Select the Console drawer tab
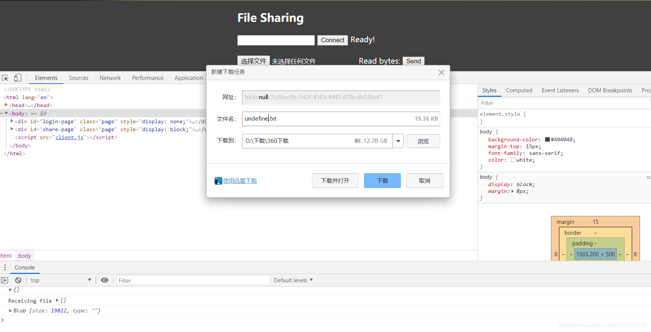 click(x=25, y=268)
